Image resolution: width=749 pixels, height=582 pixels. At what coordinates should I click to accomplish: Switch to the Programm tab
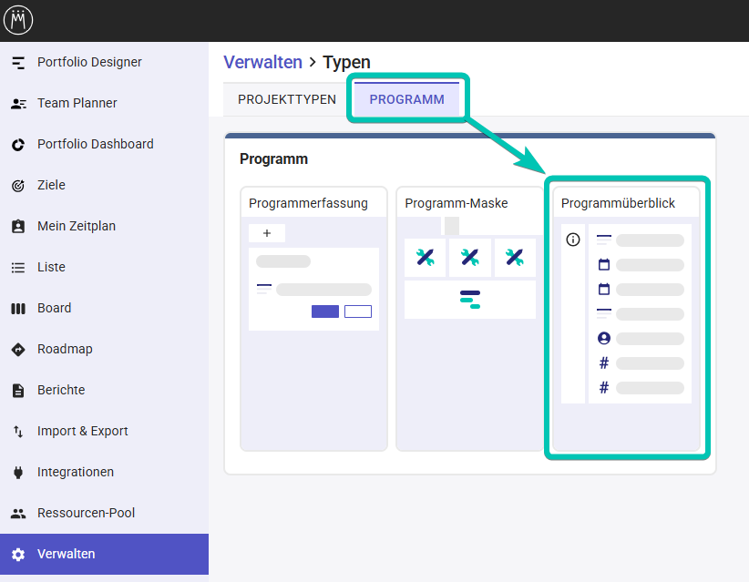[406, 99]
